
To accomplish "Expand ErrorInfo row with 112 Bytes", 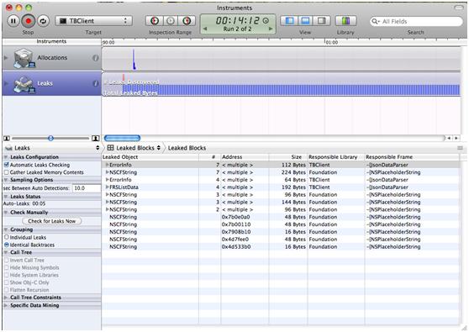I will tap(107, 165).
